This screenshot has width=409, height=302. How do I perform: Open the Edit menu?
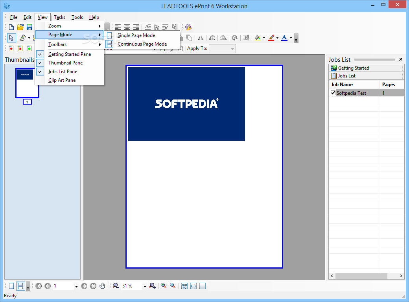tap(28, 17)
